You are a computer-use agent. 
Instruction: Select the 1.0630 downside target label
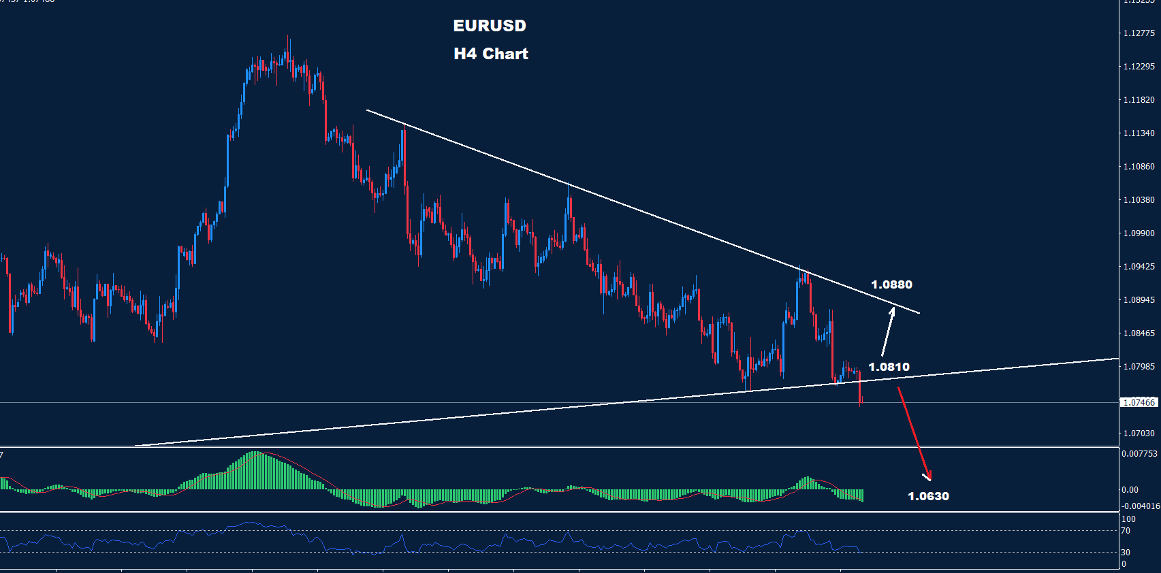[928, 496]
